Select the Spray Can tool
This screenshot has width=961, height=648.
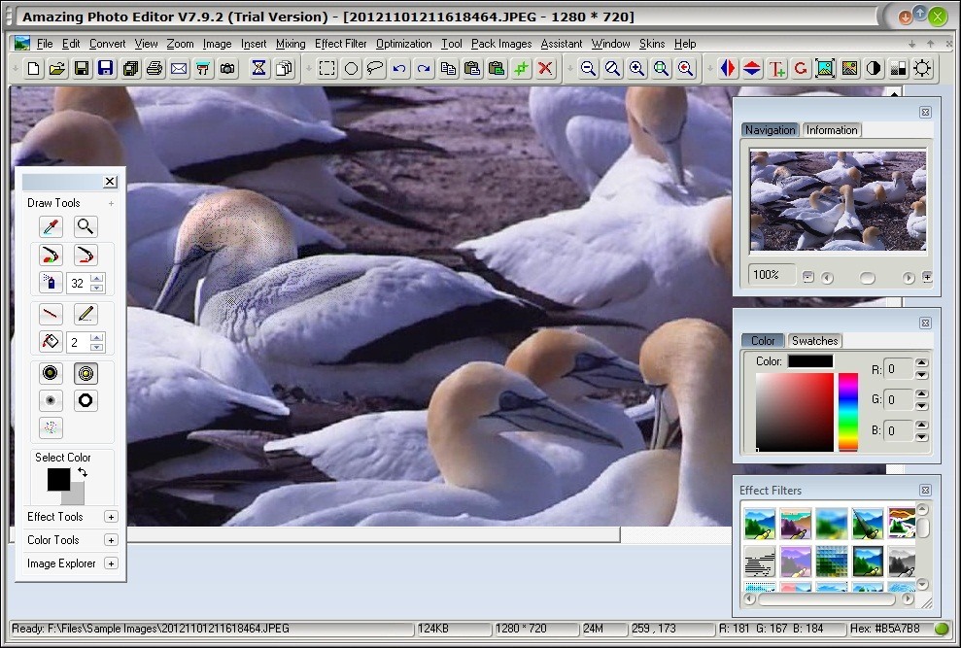pyautogui.click(x=49, y=282)
